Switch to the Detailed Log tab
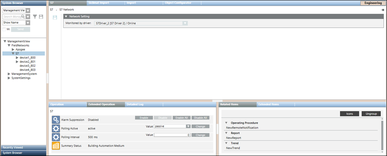Screen dimensions: 387x156 [135, 104]
